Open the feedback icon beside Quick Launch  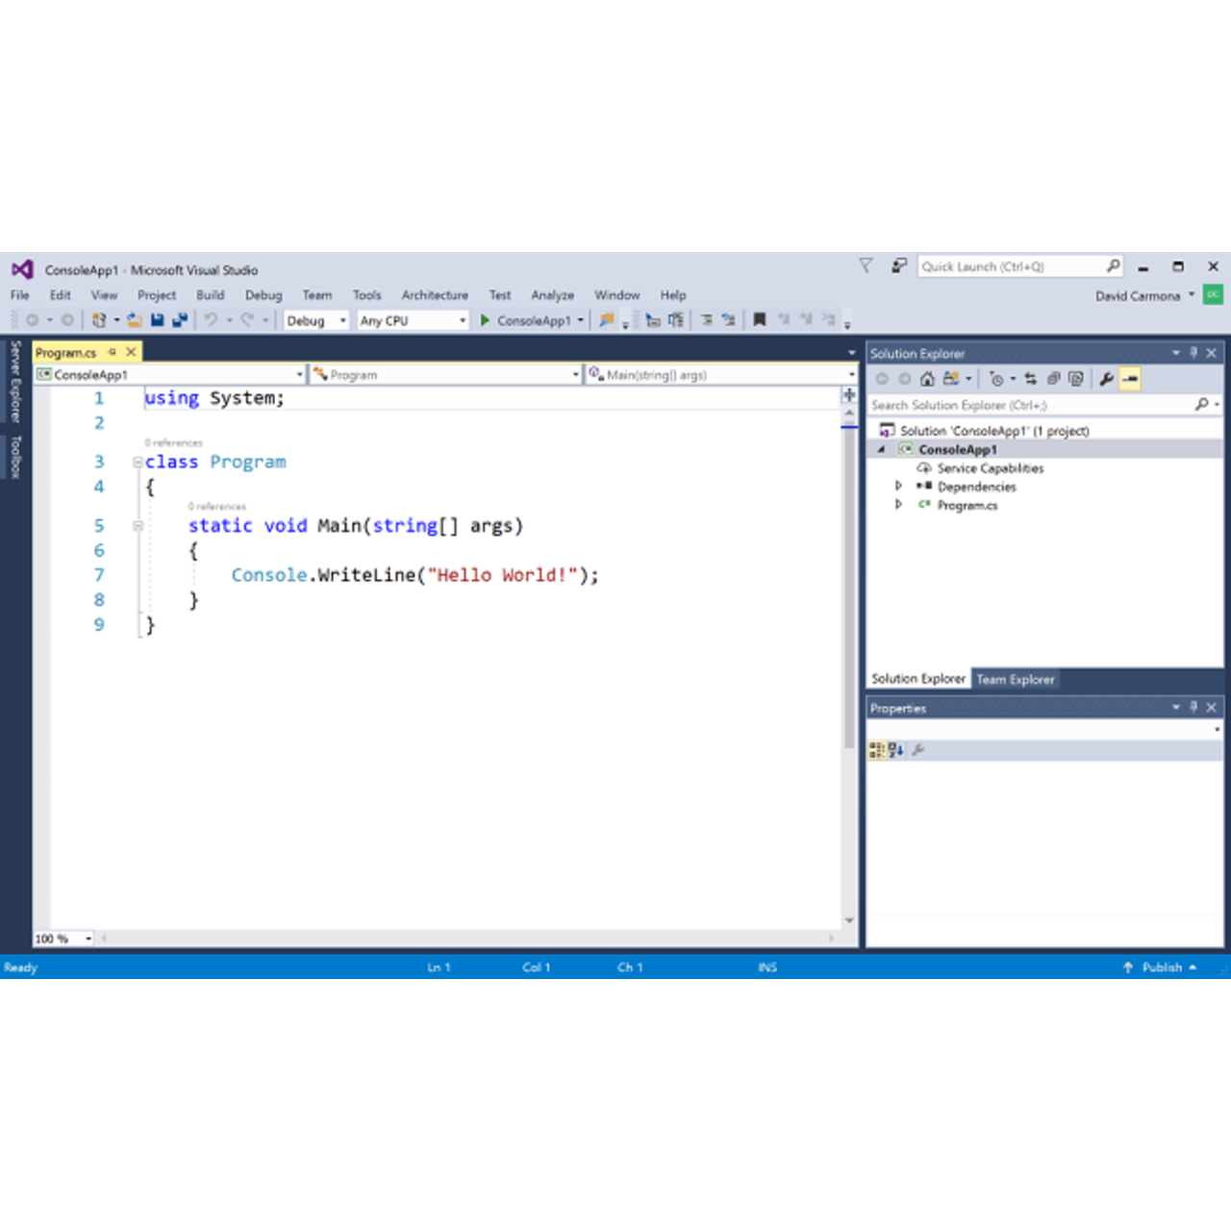[x=898, y=266]
